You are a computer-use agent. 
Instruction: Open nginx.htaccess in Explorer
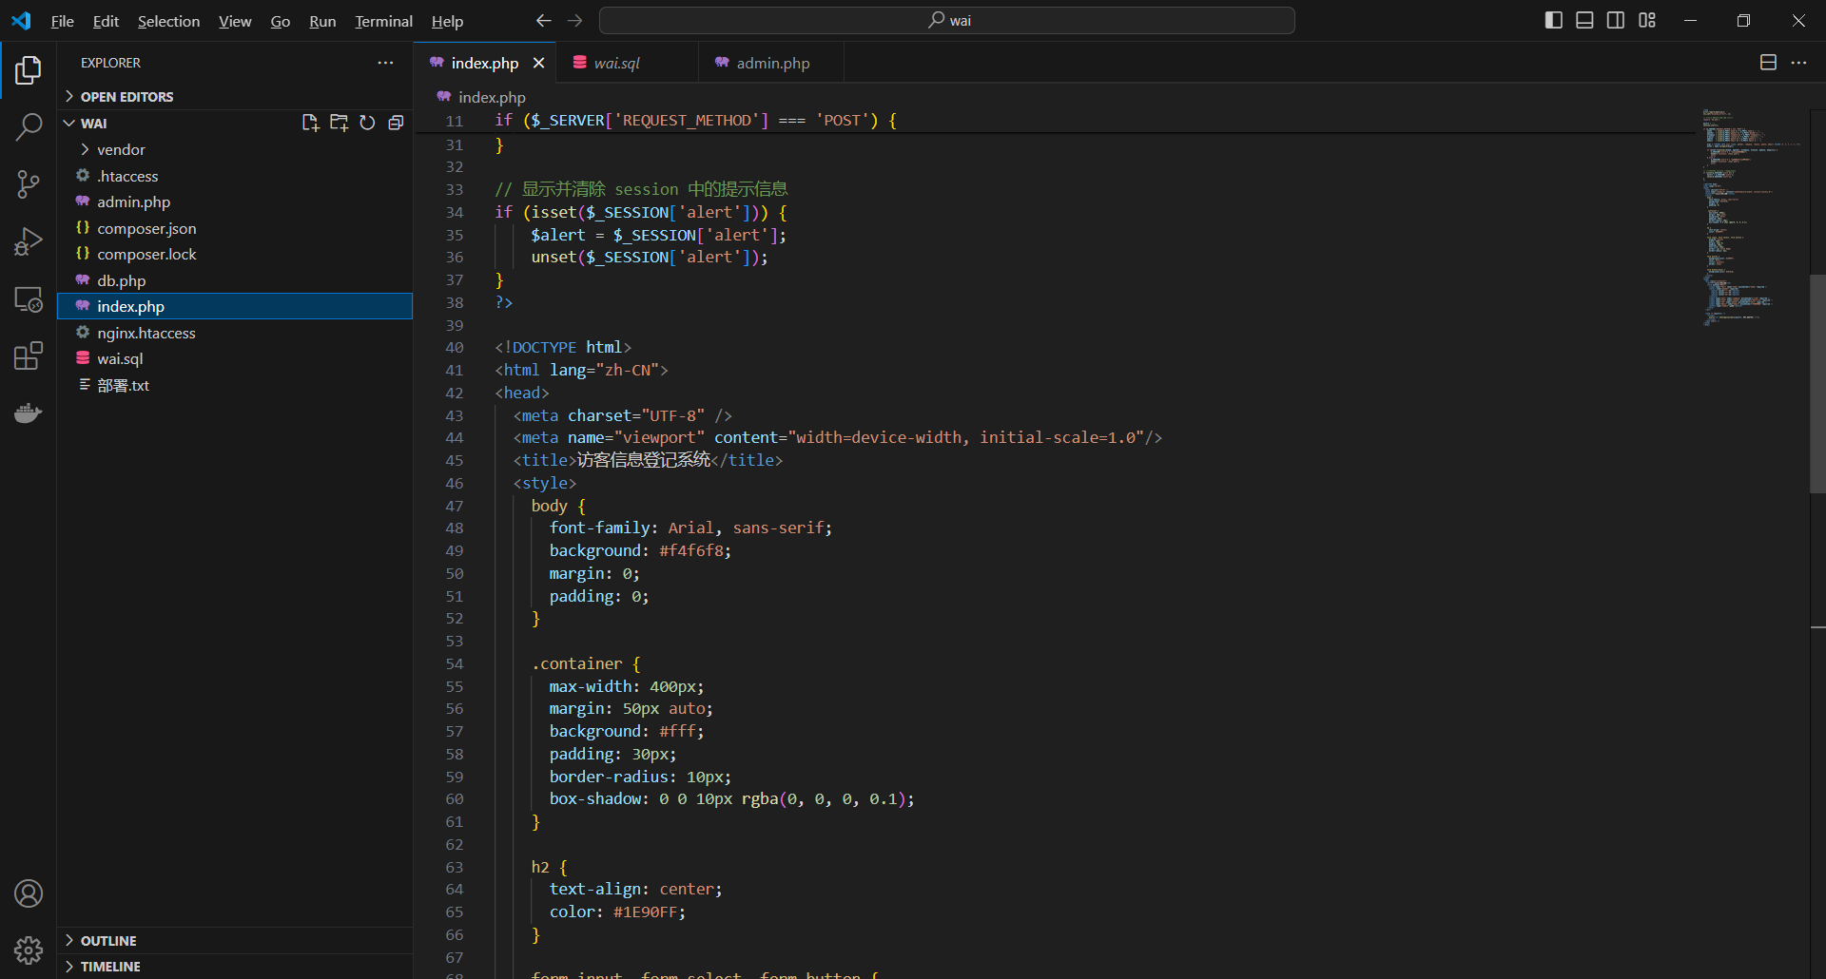coord(235,333)
